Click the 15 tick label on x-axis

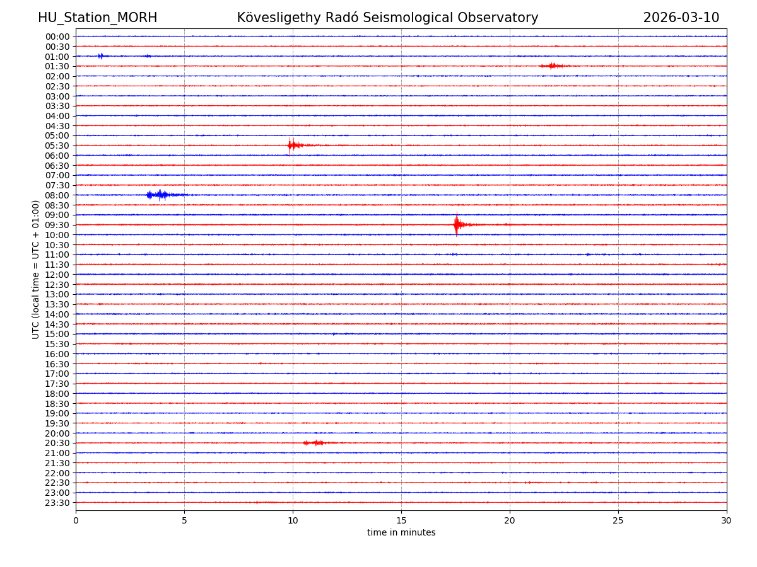pos(401,520)
